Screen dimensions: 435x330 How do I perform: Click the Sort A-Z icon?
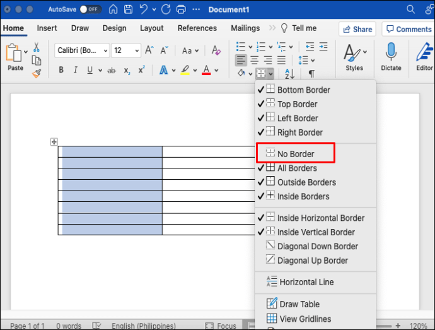pyautogui.click(x=289, y=74)
